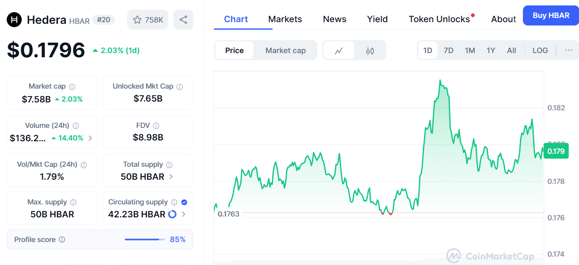Image resolution: width=579 pixels, height=265 pixels.
Task: Open the About tab
Action: click(504, 19)
